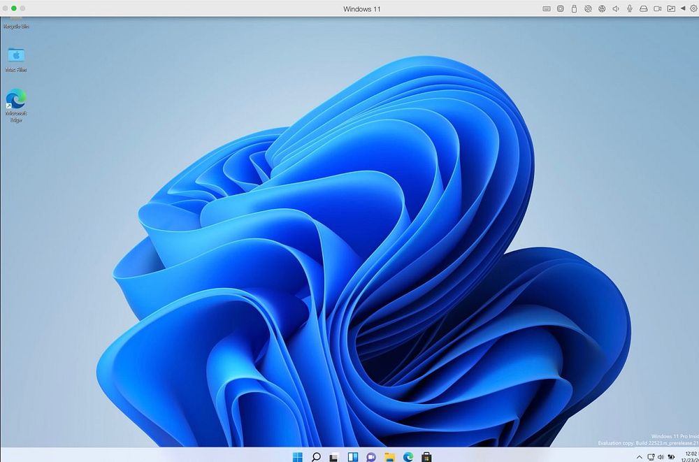The width and height of the screenshot is (699, 462).
Task: Open Microsoft Store from the taskbar
Action: (x=426, y=456)
